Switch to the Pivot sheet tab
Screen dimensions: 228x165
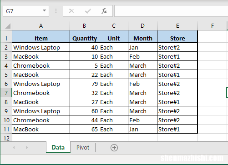pos(83,147)
